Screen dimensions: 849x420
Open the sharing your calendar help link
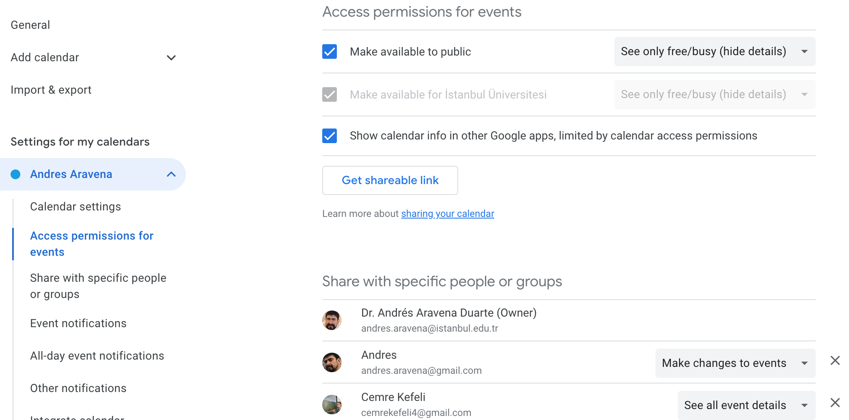coord(448,214)
